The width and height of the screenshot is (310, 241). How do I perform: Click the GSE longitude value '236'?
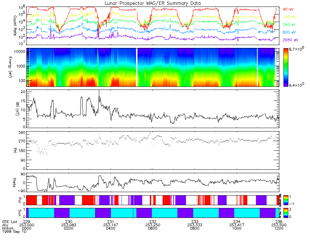point(279,222)
